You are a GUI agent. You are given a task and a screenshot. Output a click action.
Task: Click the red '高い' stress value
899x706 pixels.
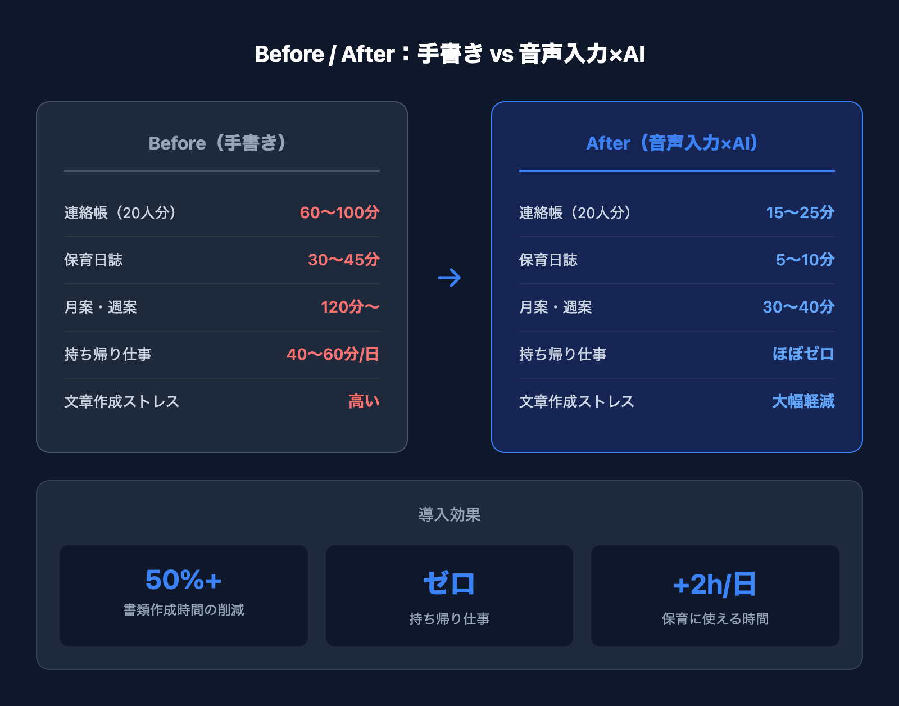click(364, 401)
